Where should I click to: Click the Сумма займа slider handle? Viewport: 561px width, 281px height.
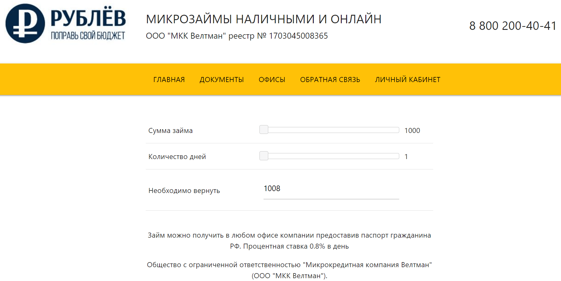[264, 129]
